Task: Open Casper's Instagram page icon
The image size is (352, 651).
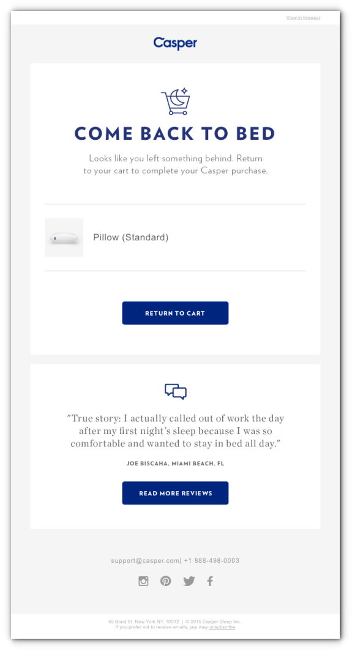Action: coord(143,581)
